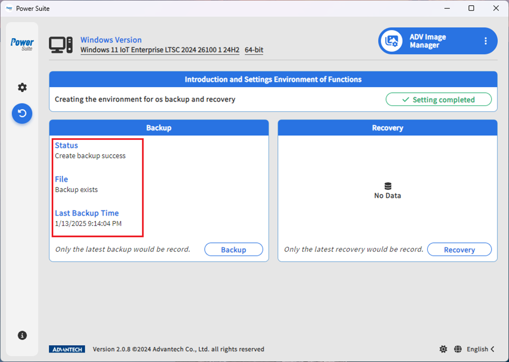Image resolution: width=509 pixels, height=362 pixels.
Task: Click the Advantech logo in the footer
Action: click(x=67, y=349)
